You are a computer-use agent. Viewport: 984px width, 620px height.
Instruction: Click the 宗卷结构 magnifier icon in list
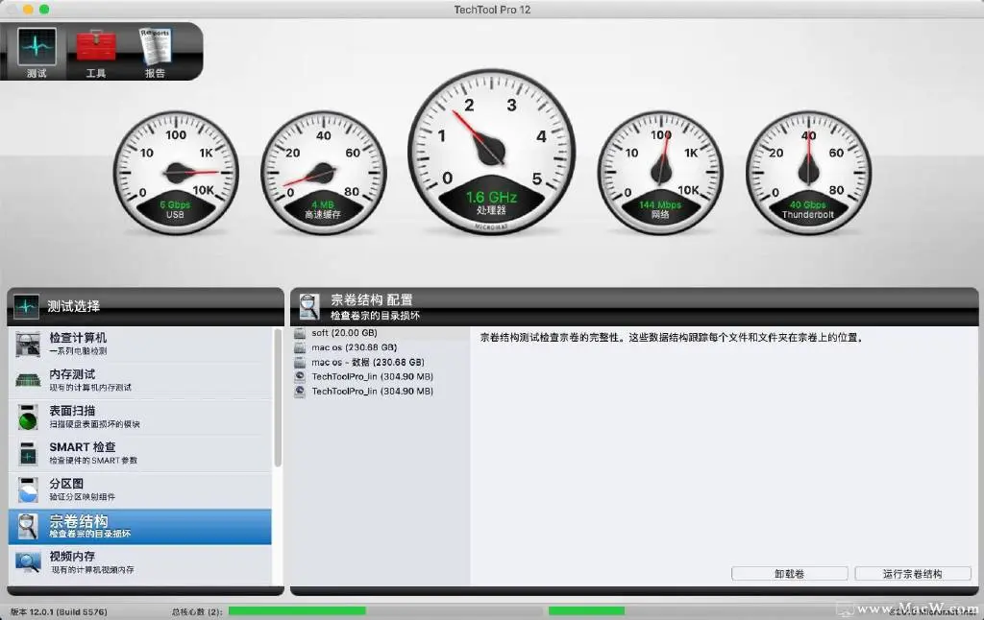28,527
